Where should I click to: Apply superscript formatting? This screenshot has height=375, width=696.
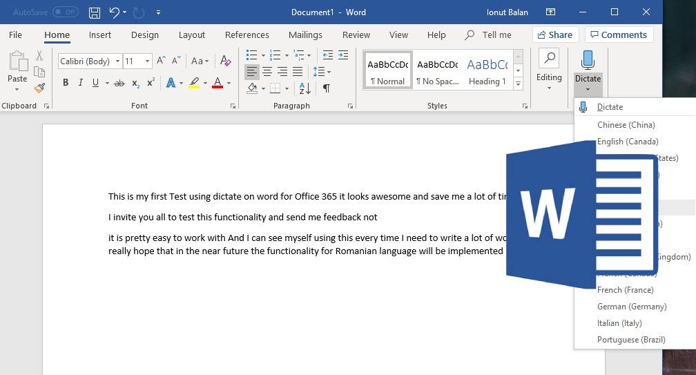(x=151, y=83)
